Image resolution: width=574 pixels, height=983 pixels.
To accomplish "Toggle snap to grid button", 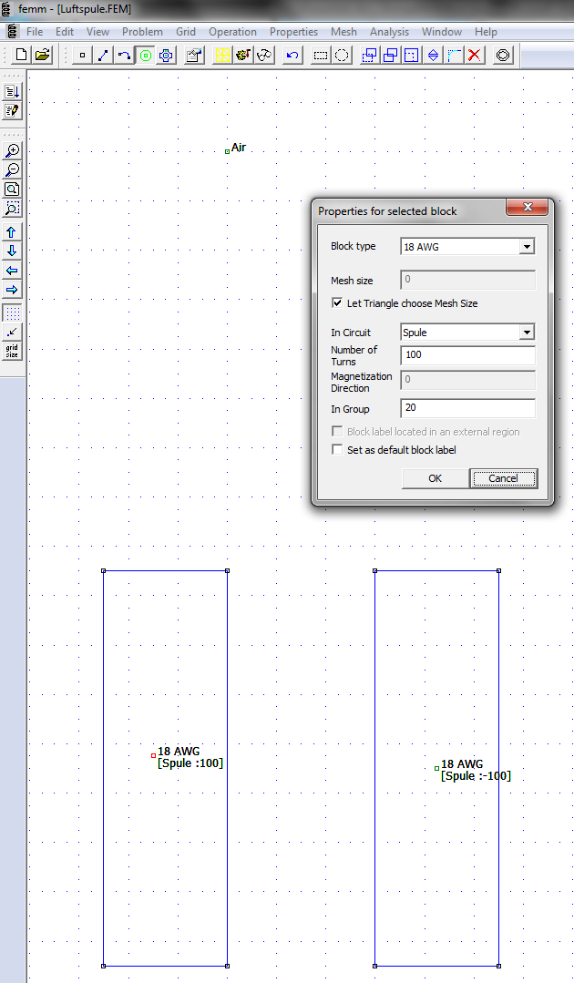I will 13,333.
